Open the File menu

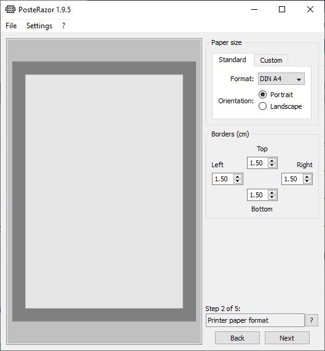[x=11, y=26]
